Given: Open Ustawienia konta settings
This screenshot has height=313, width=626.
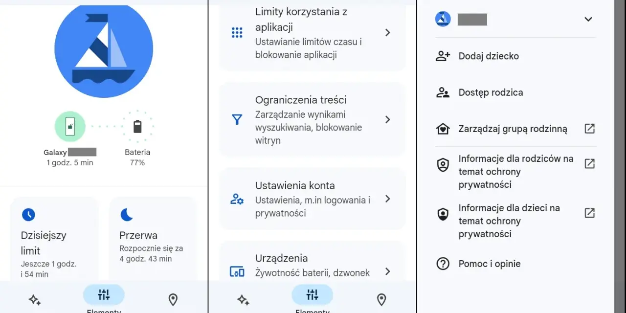Looking at the screenshot, I should tap(313, 199).
